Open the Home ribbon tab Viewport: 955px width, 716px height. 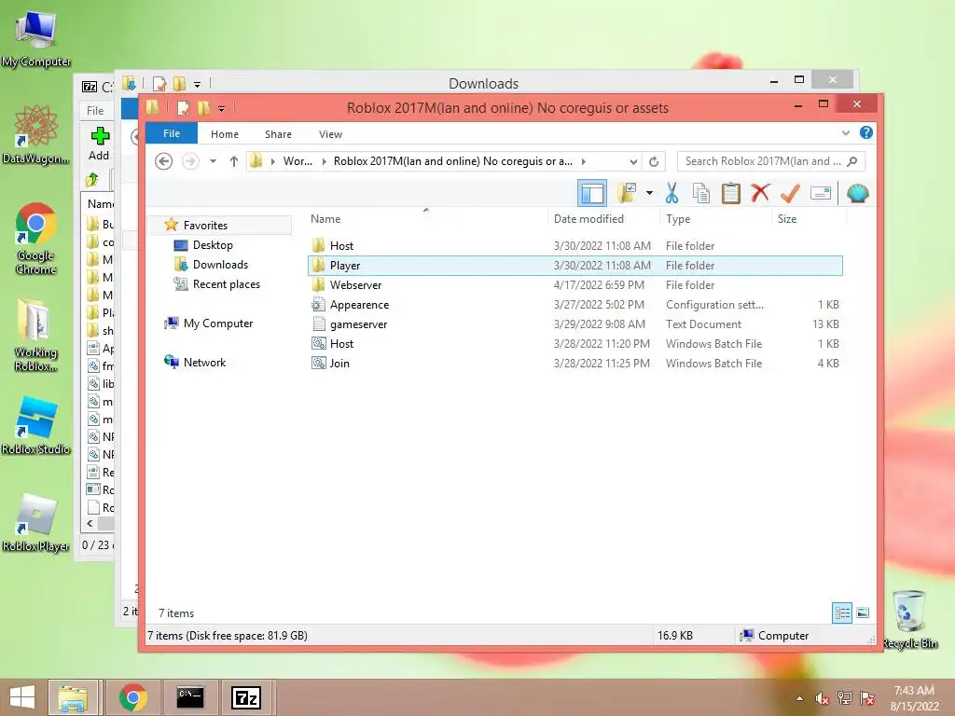point(224,134)
